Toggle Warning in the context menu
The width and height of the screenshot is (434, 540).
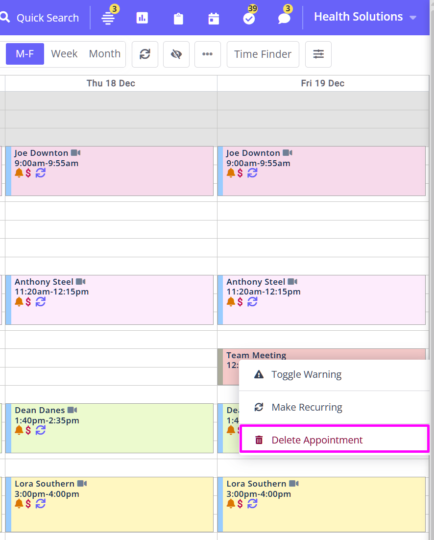pos(307,375)
